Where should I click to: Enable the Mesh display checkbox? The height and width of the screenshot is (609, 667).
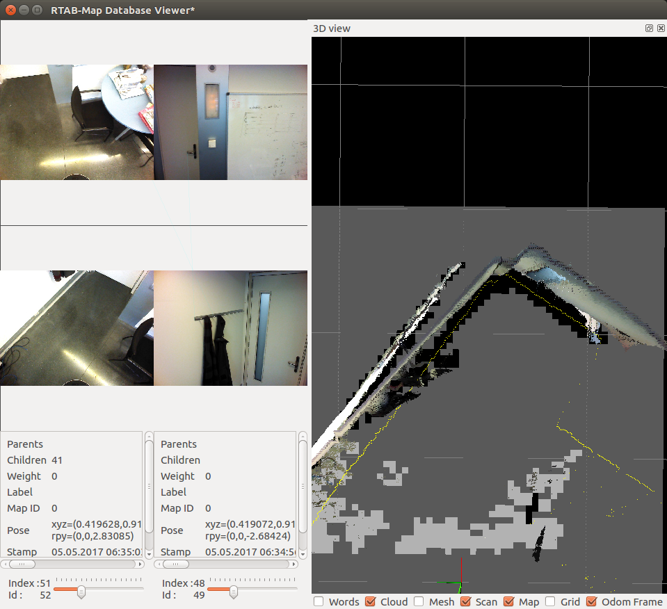(x=419, y=601)
